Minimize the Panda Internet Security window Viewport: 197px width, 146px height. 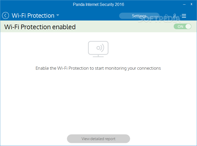184,4
